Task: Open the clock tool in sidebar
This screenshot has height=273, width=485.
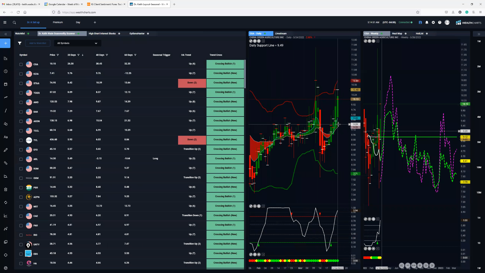Action: [x=6, y=72]
